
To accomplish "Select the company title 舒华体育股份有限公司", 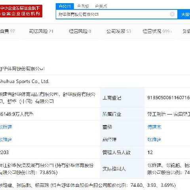I will click(22, 69).
